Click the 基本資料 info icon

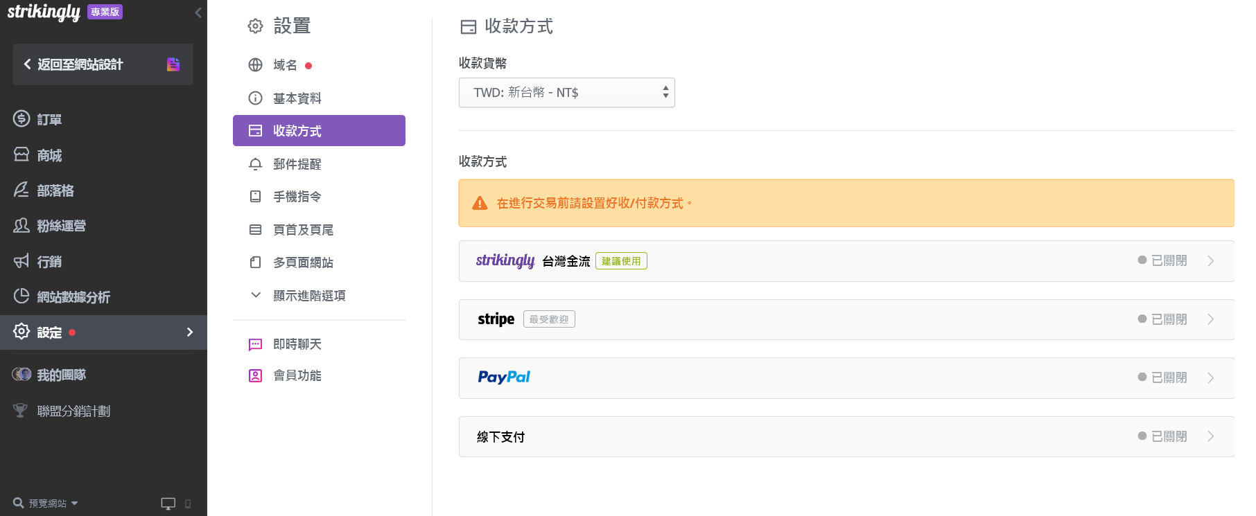tap(255, 98)
